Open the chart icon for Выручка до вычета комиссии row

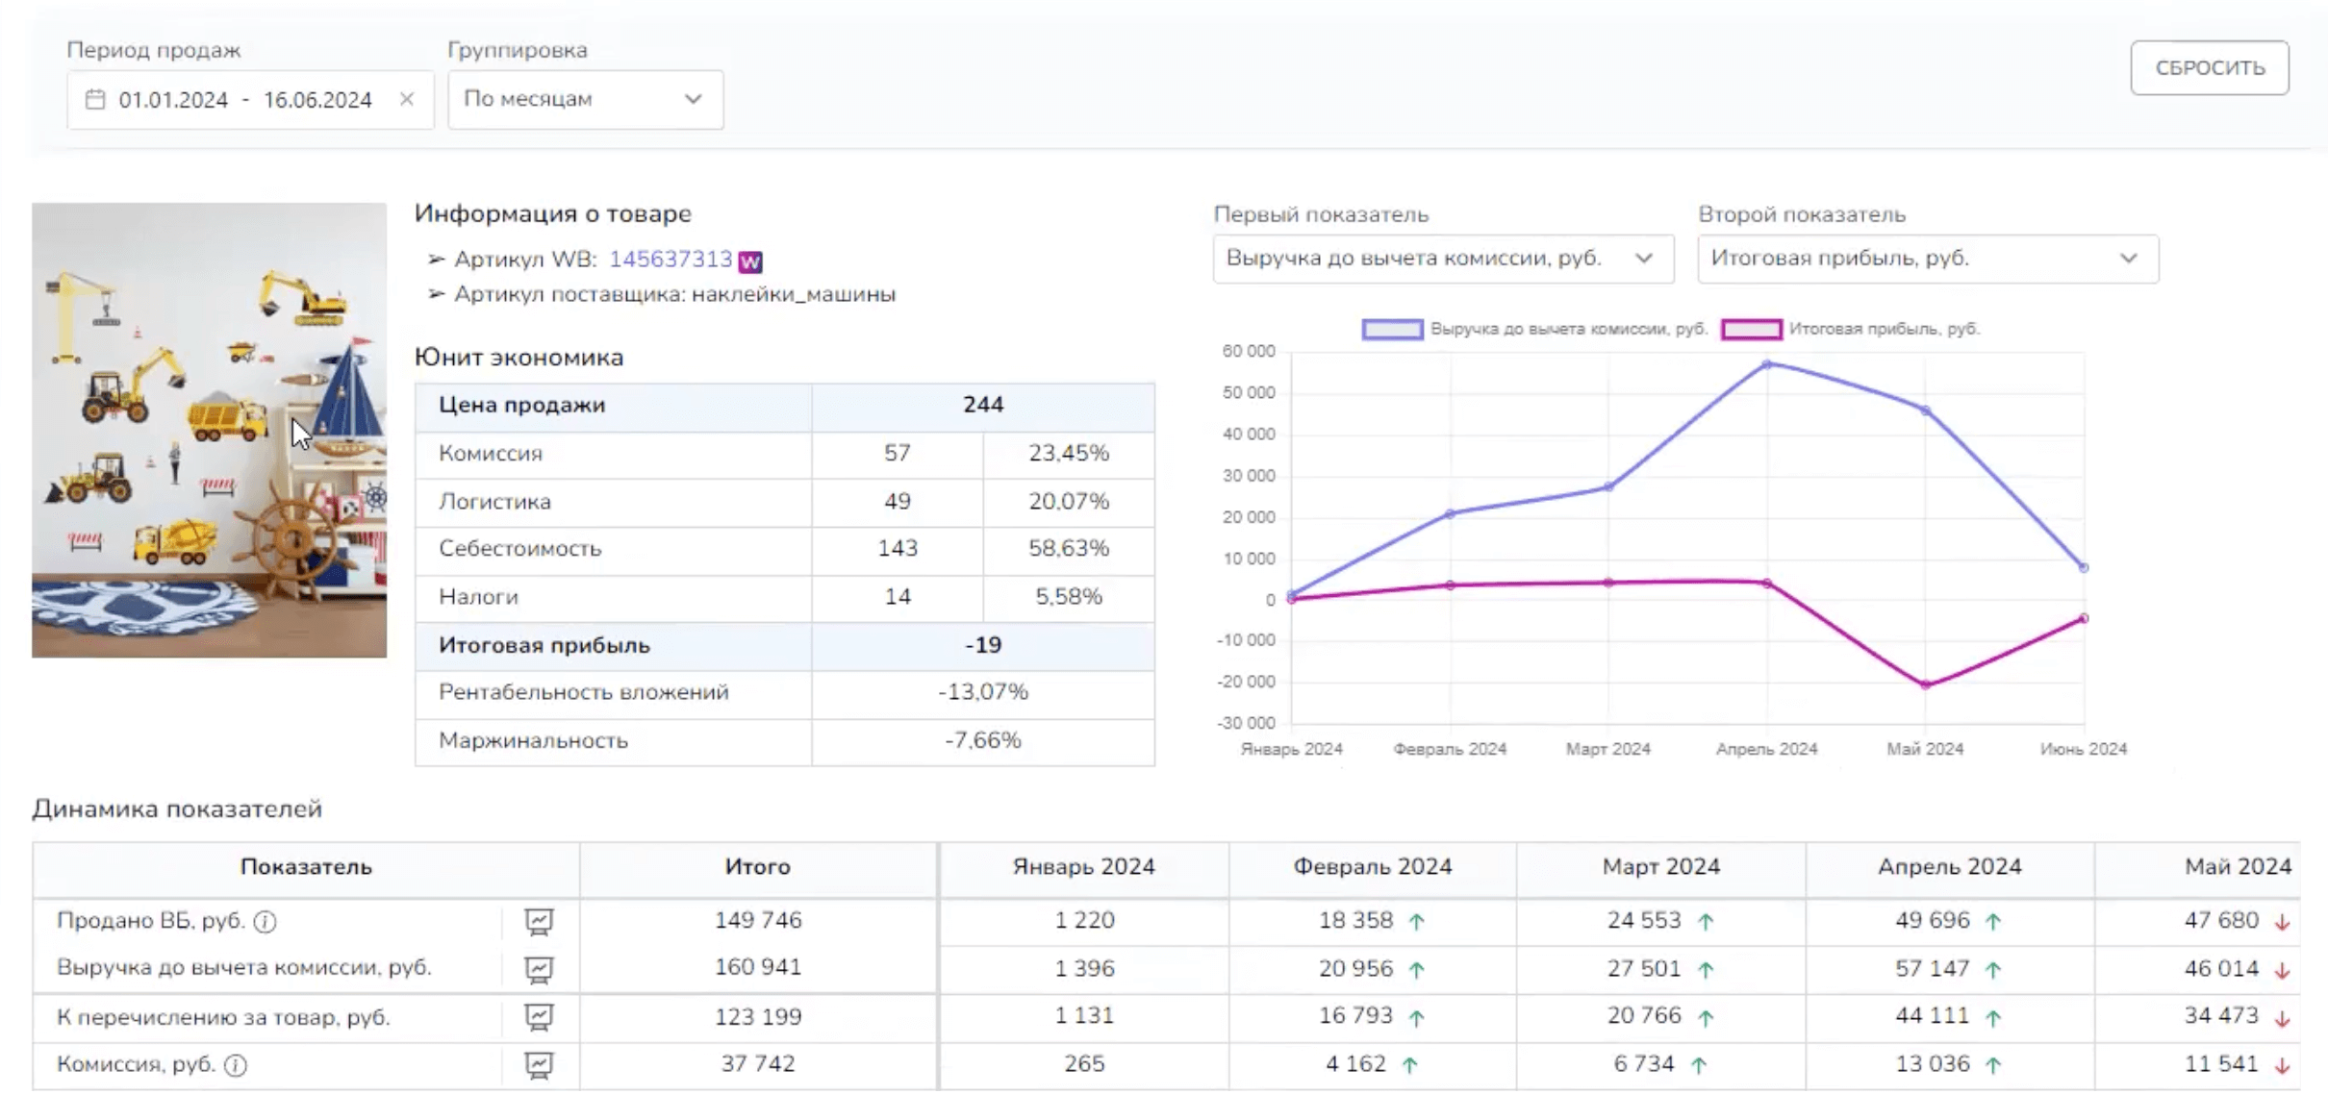tap(539, 969)
